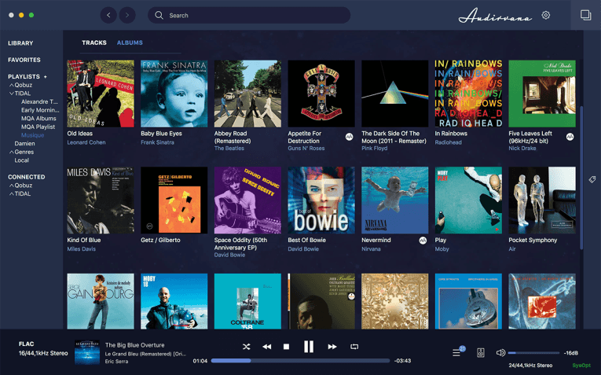Toggle shuffle playback mode
The width and height of the screenshot is (601, 375).
[246, 347]
